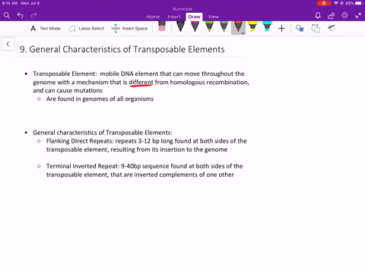Select the purple pen

(x=195, y=27)
